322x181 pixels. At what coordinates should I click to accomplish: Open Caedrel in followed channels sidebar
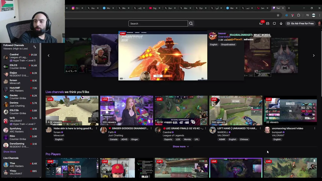21,58
